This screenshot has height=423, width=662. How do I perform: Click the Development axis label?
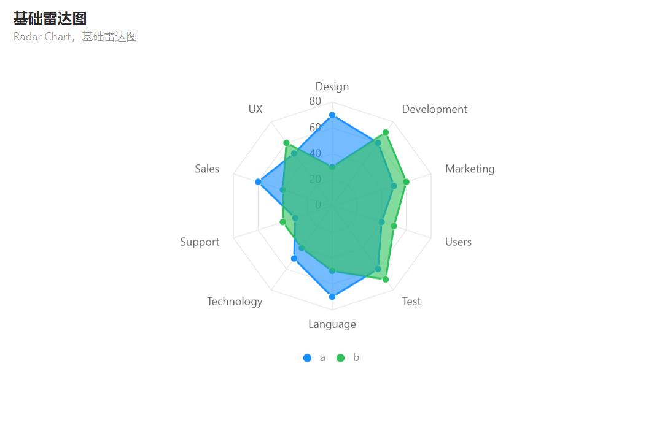(x=434, y=109)
